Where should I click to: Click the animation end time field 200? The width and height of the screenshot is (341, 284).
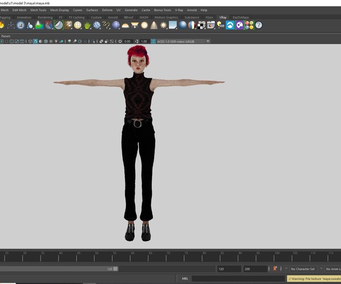tap(255, 269)
